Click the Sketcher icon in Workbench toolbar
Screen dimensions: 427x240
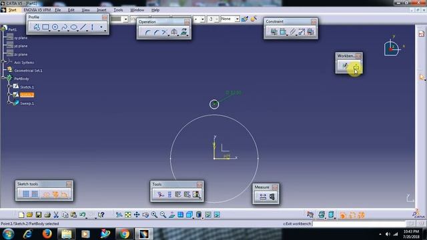[x=345, y=66]
